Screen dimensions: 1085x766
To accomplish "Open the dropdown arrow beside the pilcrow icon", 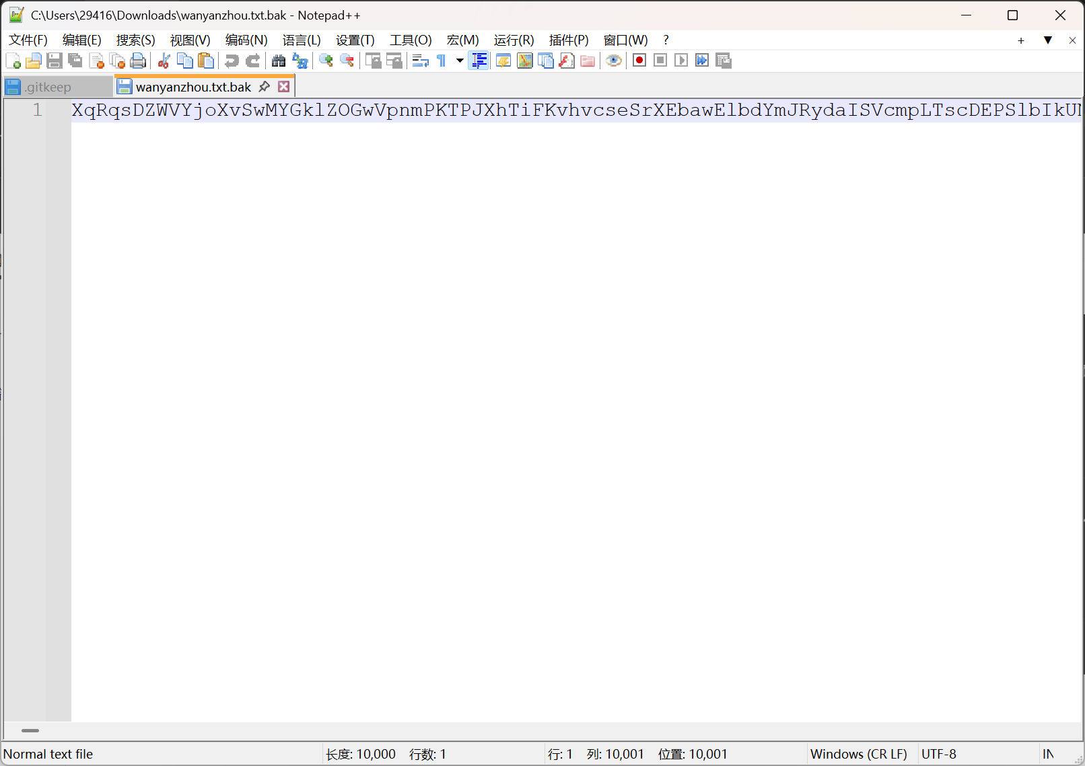I will pyautogui.click(x=460, y=61).
